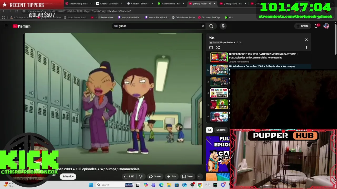Run search with the magnifier button
Screen dimensions: 337x189
pyautogui.click(x=211, y=26)
